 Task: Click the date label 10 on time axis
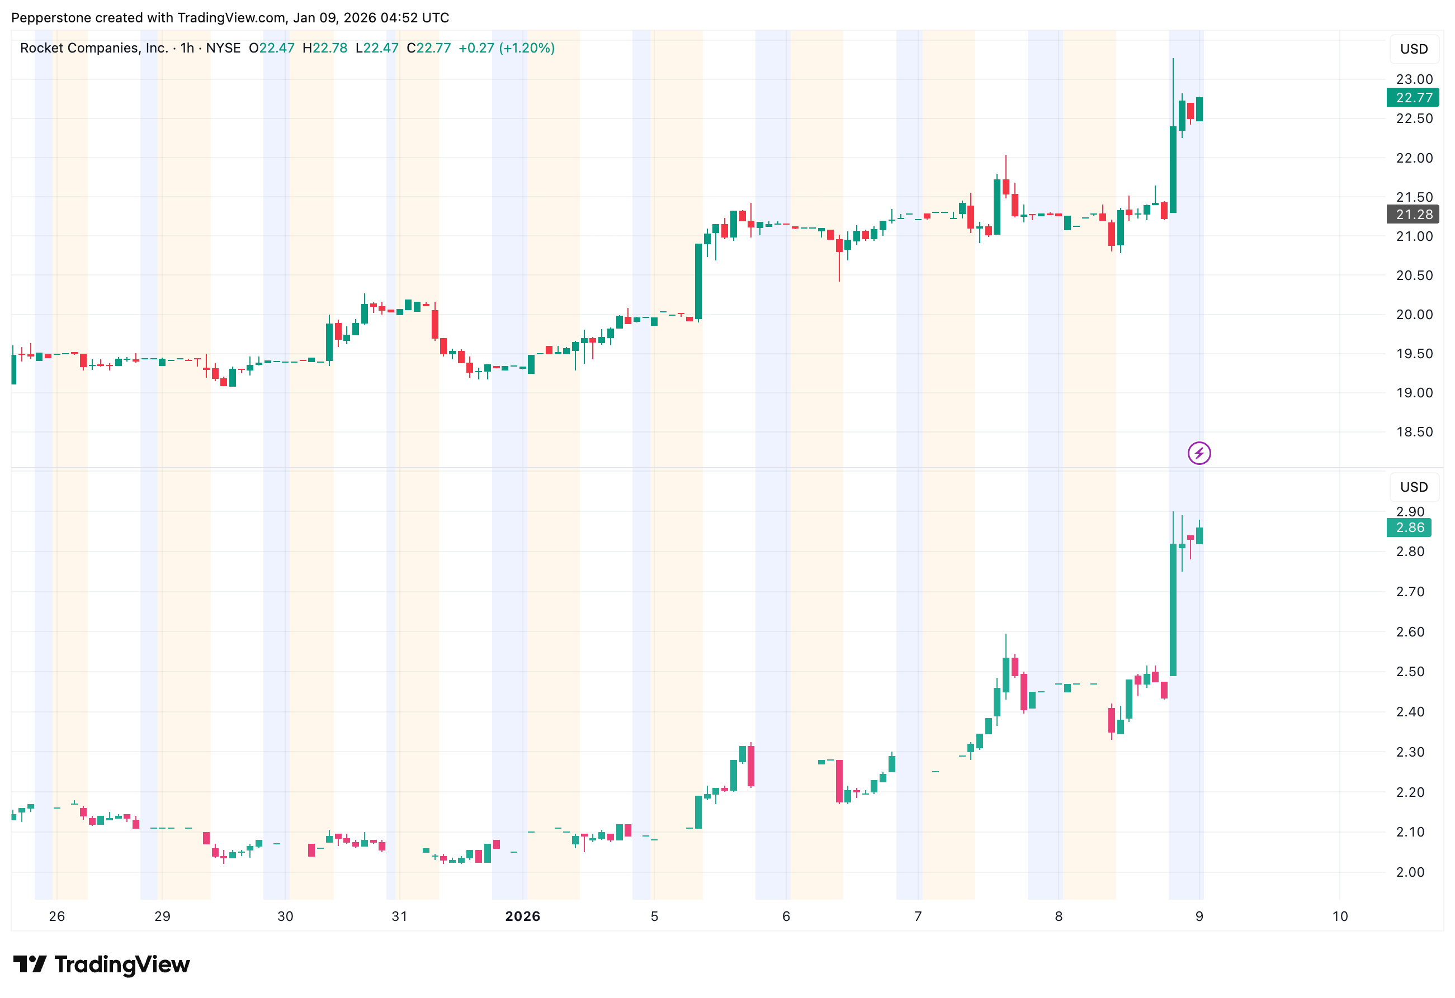click(x=1339, y=916)
